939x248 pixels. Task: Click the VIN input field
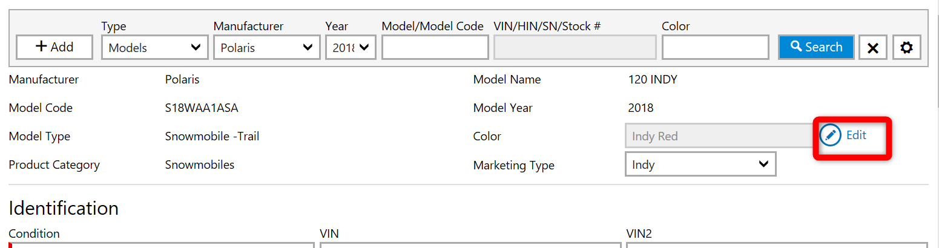point(470,245)
